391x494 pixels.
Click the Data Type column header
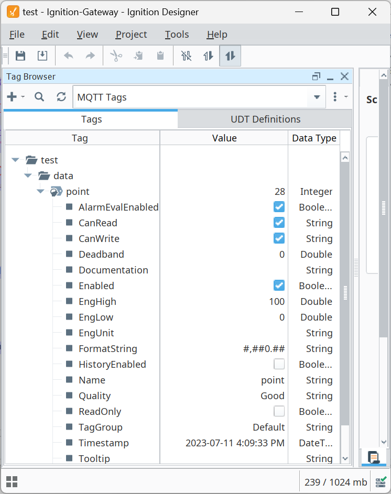[x=314, y=138]
